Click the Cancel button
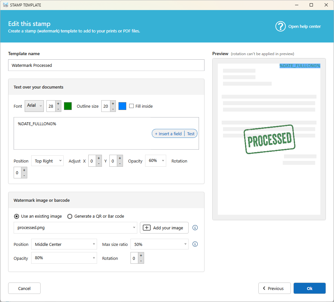Viewport: 334px width, 302px height. pos(24,288)
